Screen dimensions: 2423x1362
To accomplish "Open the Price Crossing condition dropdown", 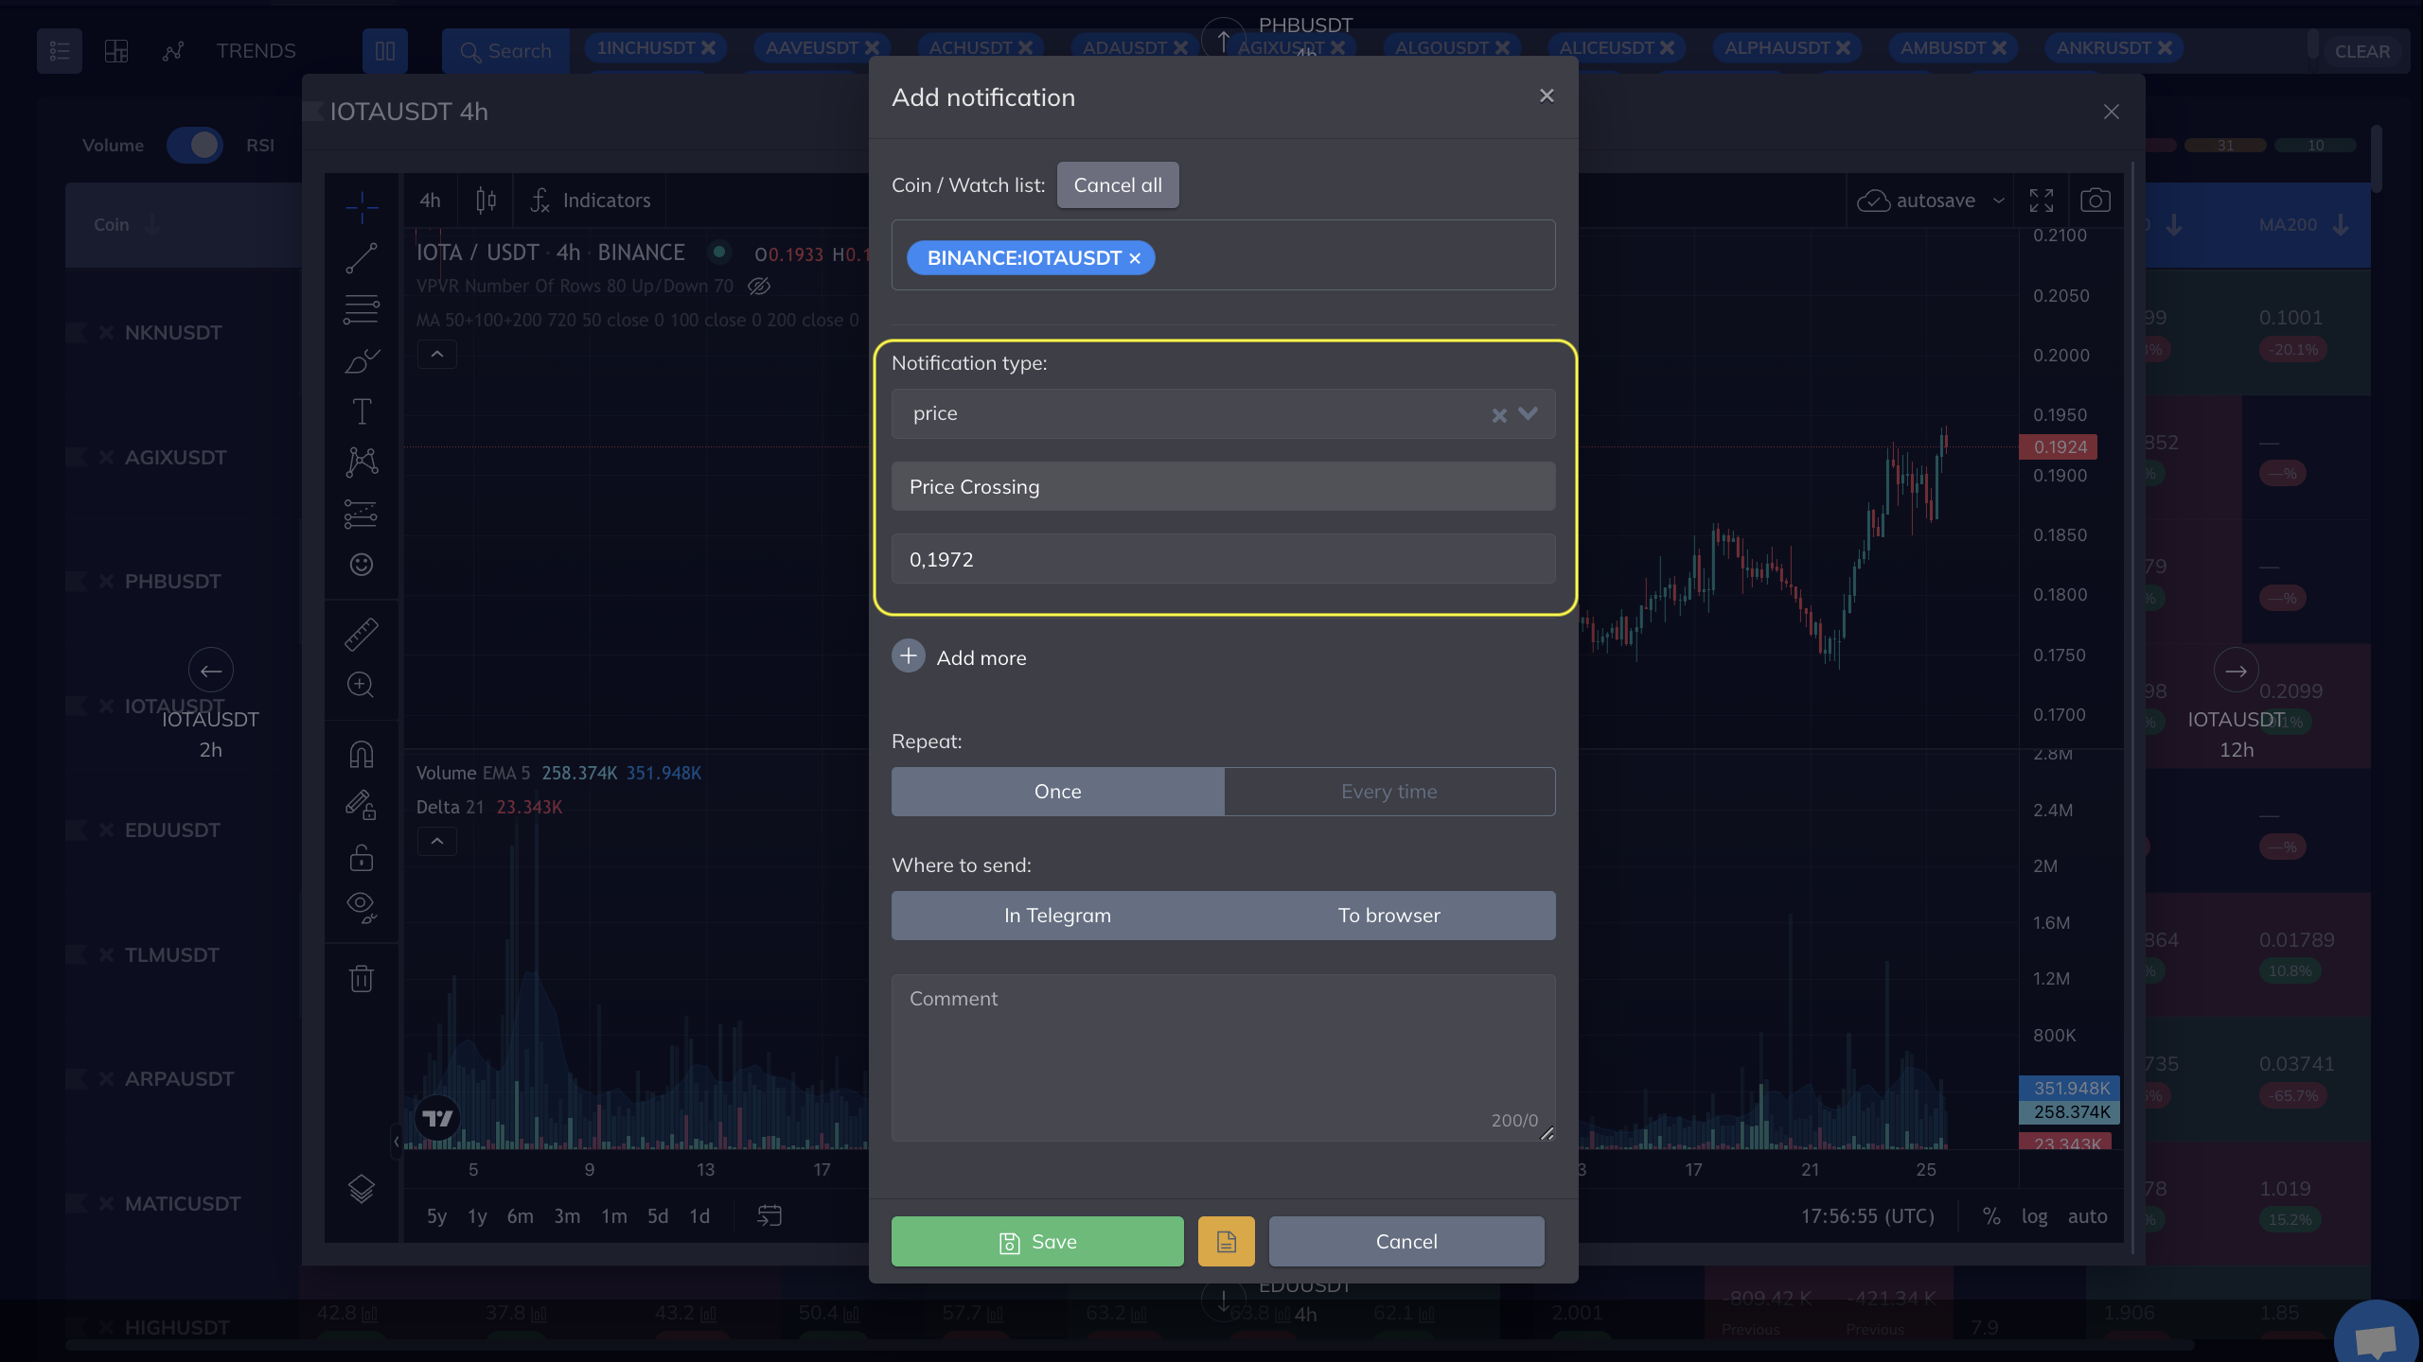I will (1223, 486).
